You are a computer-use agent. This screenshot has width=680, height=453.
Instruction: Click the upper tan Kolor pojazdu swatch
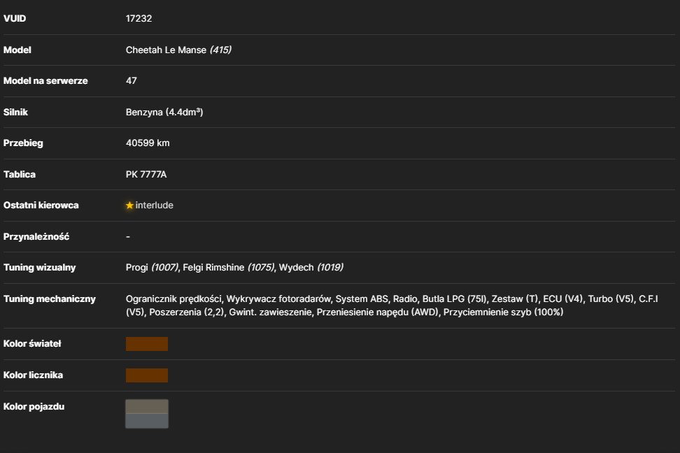tap(147, 407)
